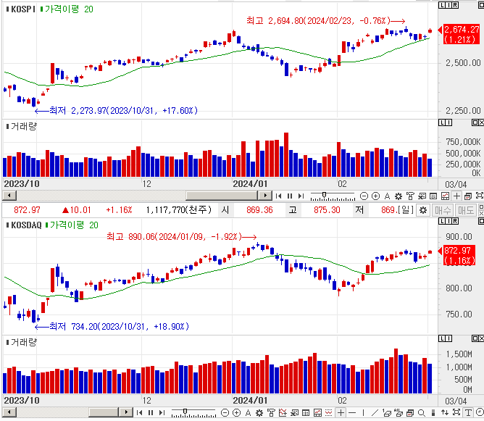Click the '최고 890.06' high annotation
484x421 pixels.
click(181, 237)
